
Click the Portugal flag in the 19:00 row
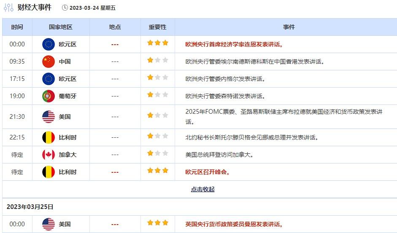point(49,96)
